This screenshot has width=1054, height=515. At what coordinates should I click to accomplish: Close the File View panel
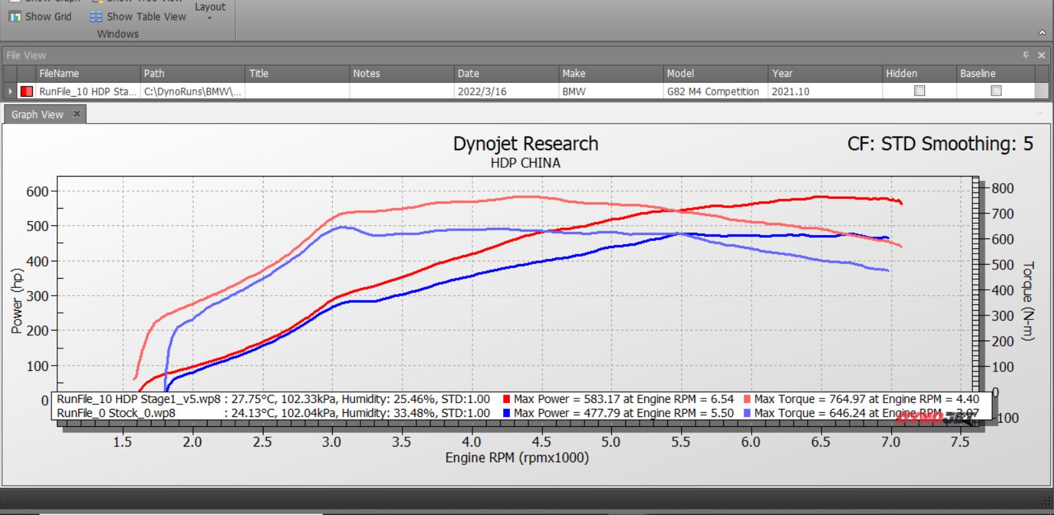point(1041,55)
